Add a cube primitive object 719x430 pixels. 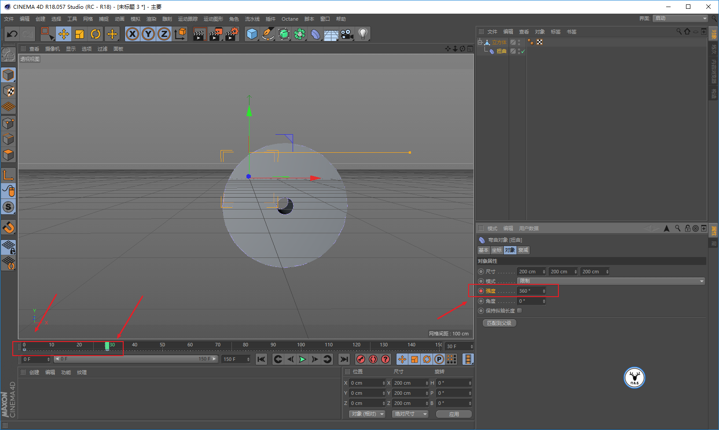(x=252, y=34)
